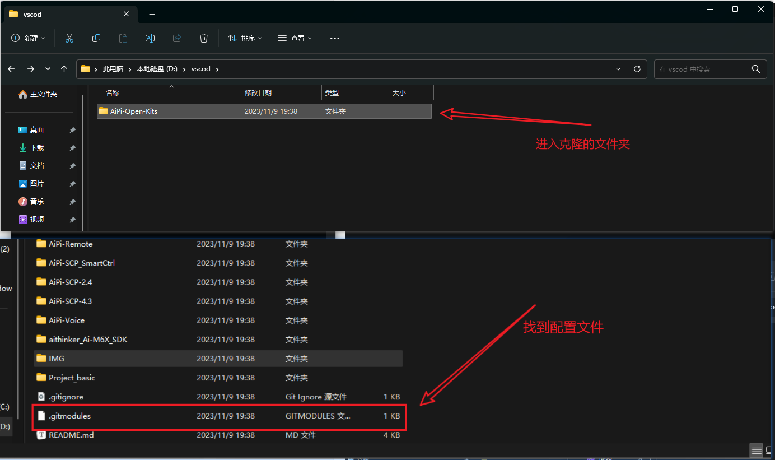Go up one folder level
Viewport: 775px width, 460px height.
point(64,69)
